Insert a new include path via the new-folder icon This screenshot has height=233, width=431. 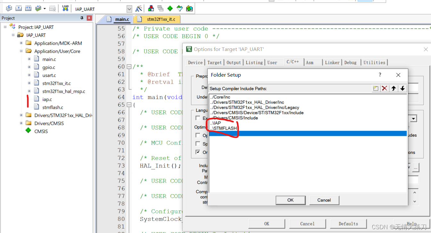[x=376, y=88]
